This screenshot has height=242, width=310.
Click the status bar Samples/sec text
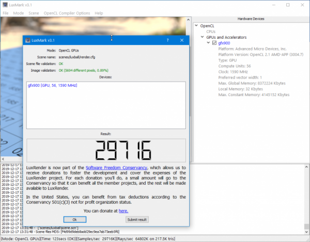(x=98, y=239)
